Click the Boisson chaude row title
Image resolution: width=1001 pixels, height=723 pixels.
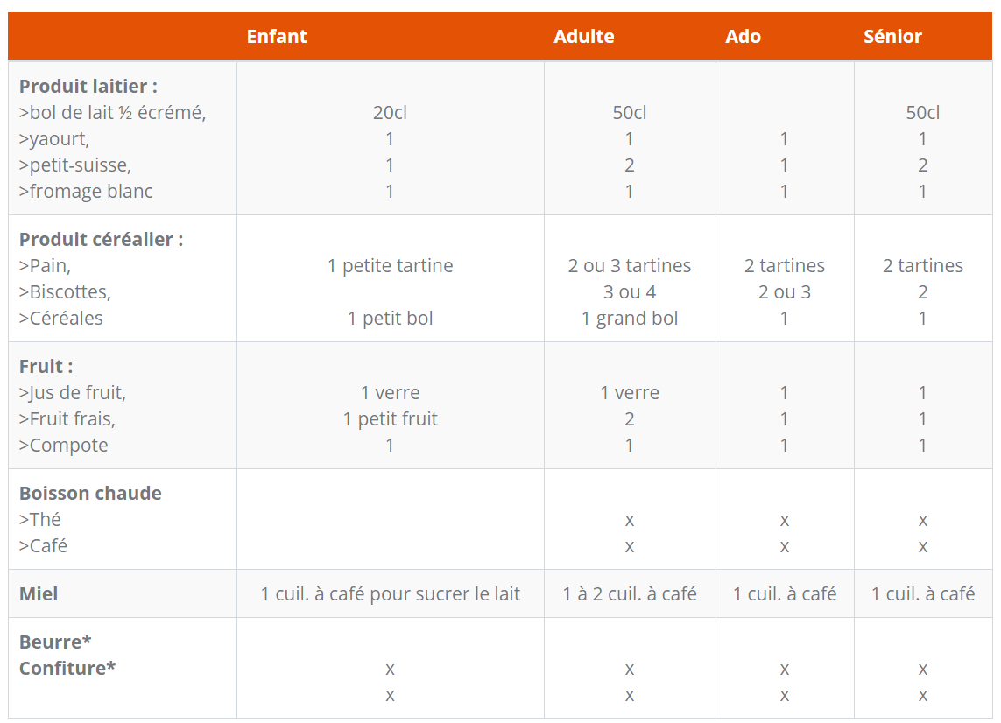pyautogui.click(x=90, y=494)
